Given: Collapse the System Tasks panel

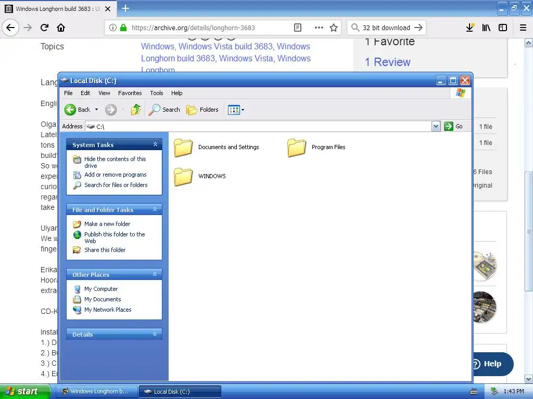Looking at the screenshot, I should point(155,144).
